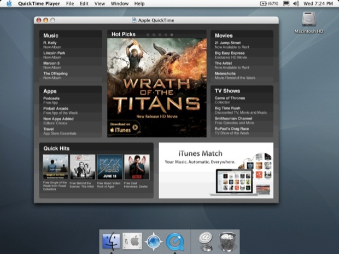Select the Macintosh HD desktop icon
This screenshot has width=339, height=254.
pos(309,22)
